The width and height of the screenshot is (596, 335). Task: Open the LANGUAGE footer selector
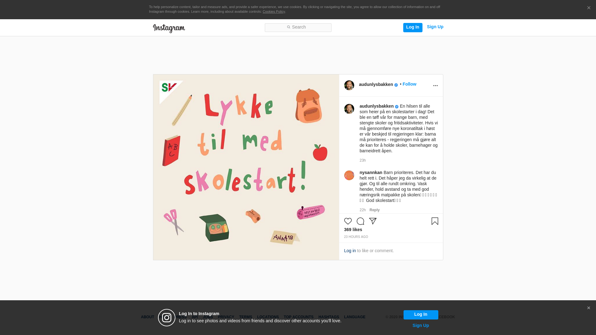click(x=354, y=317)
